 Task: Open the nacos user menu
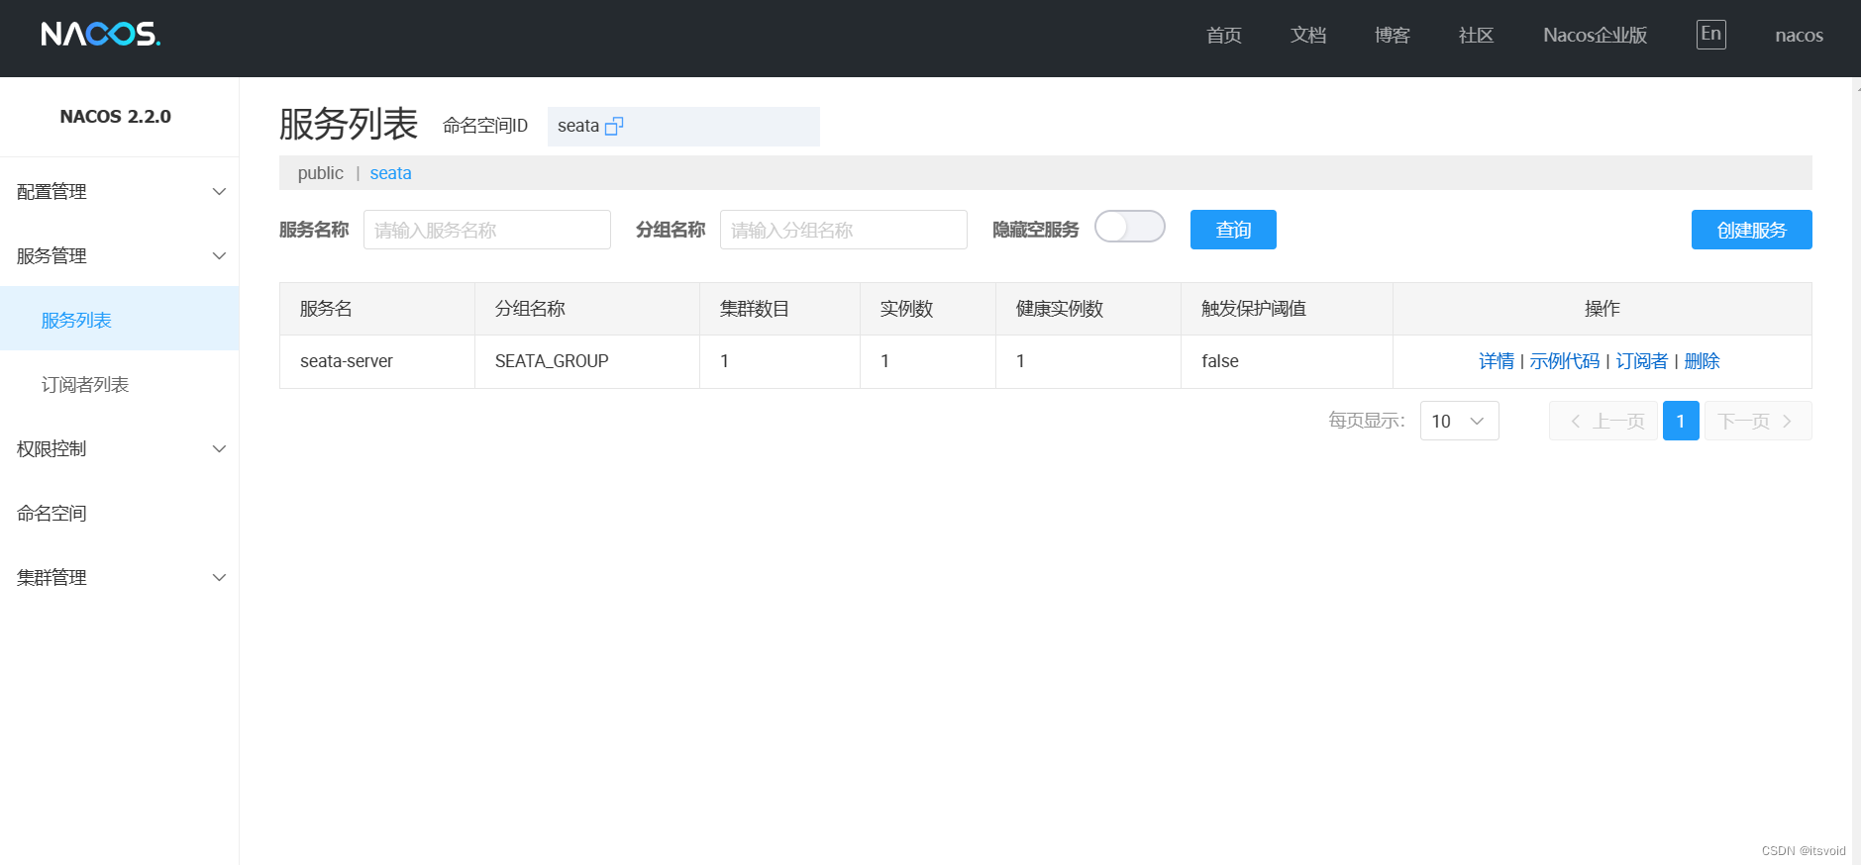click(x=1799, y=36)
